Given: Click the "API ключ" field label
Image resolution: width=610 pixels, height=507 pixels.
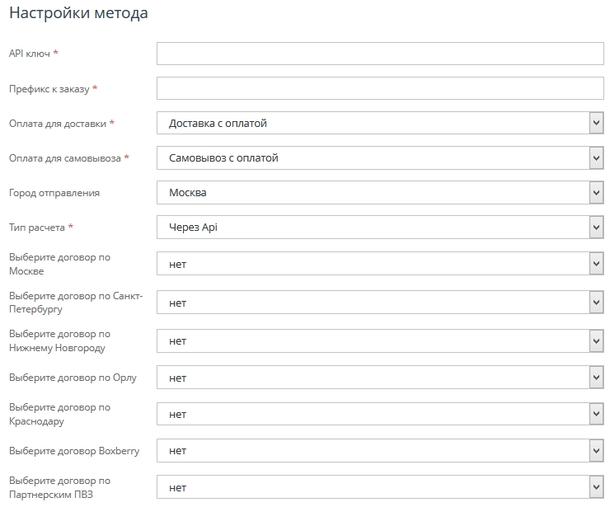Looking at the screenshot, I should pyautogui.click(x=29, y=54).
